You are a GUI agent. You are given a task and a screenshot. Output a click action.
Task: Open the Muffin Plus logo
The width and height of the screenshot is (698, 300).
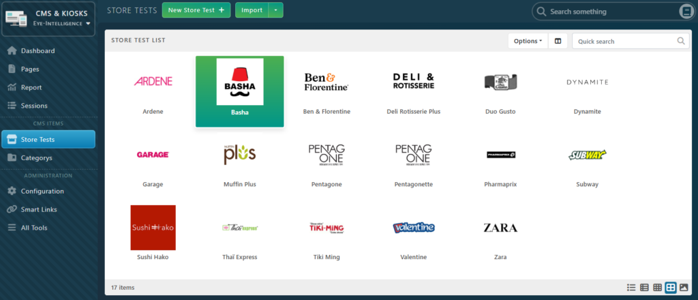point(239,154)
